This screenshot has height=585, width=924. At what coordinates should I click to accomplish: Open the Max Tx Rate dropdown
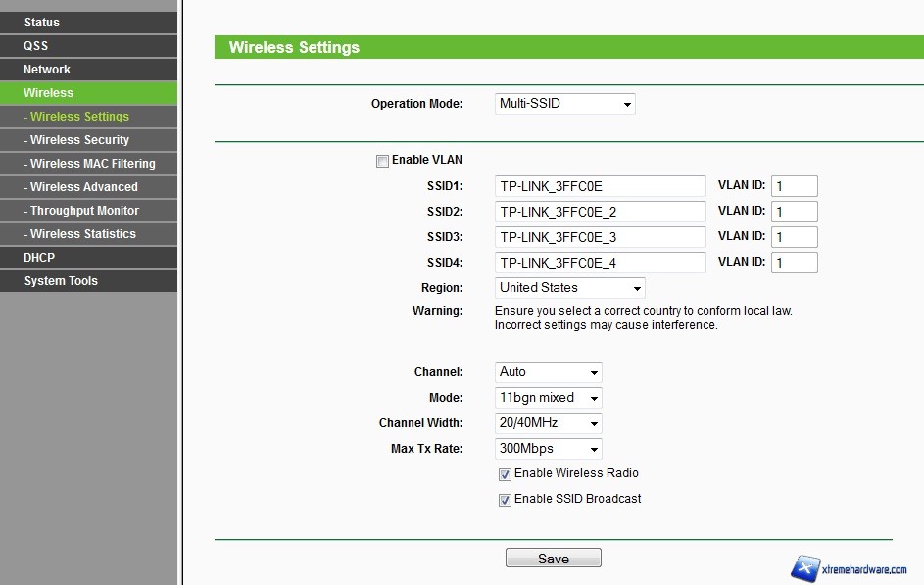[x=548, y=449]
